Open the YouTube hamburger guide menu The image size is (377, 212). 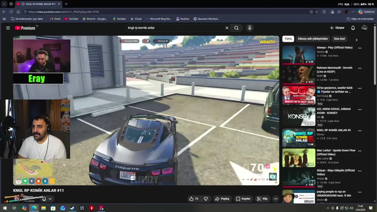pyautogui.click(x=8, y=28)
